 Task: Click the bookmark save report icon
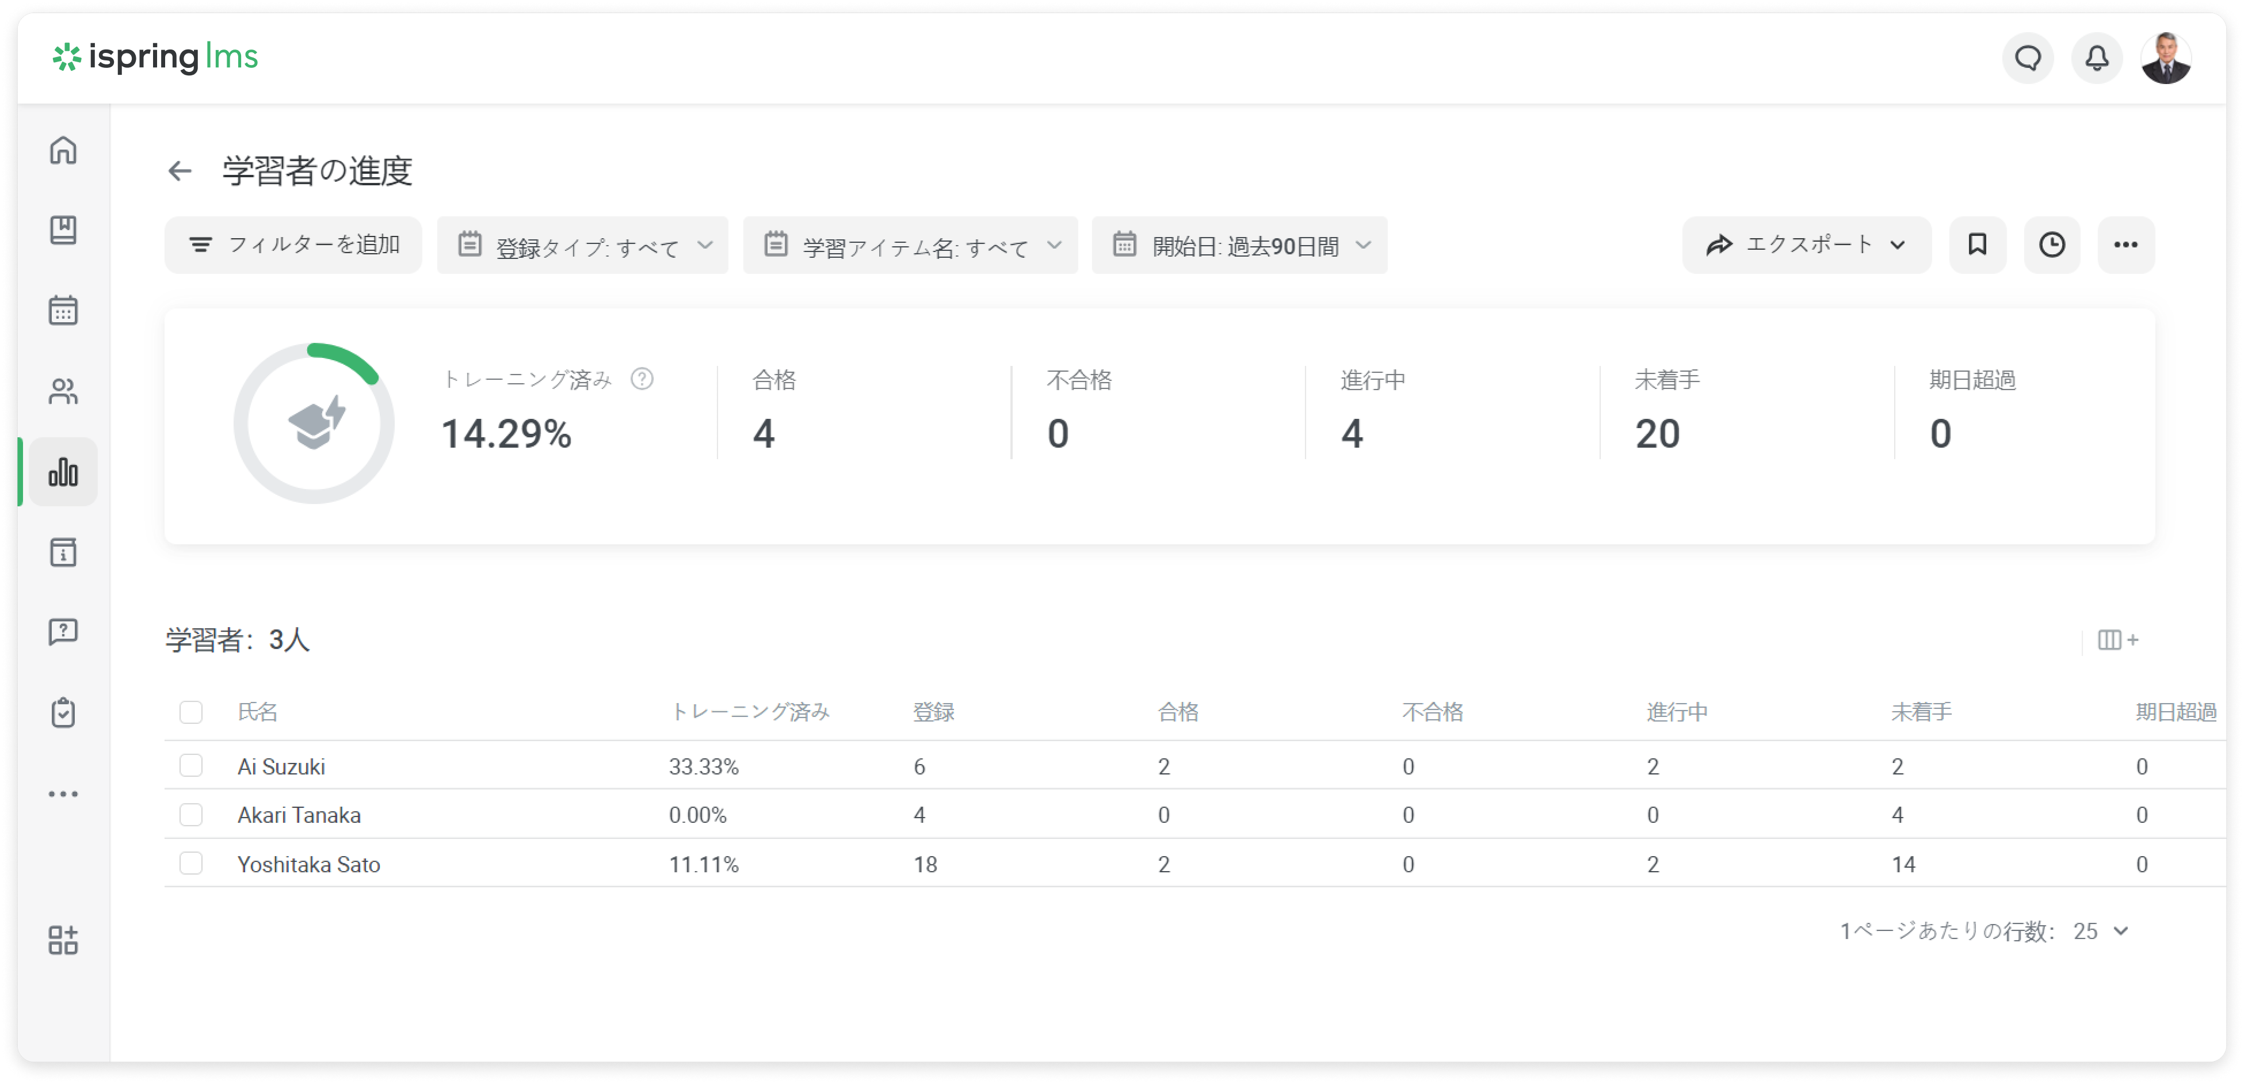click(1978, 245)
